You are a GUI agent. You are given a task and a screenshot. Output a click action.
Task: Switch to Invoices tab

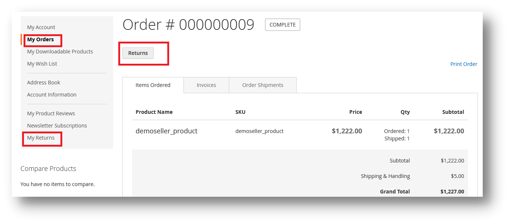click(206, 85)
